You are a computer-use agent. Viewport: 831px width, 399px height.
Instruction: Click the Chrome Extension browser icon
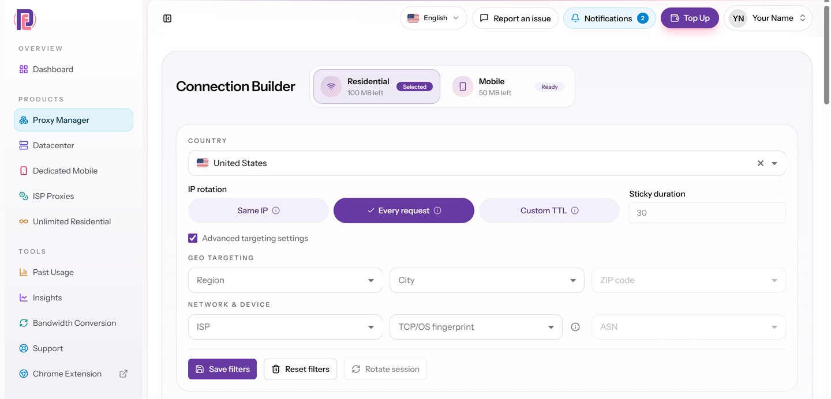pos(24,374)
